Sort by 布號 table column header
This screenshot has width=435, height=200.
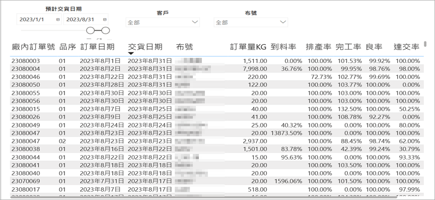tap(184, 47)
